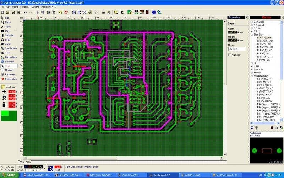Click the layer color swatch preview
The height and width of the screenshot is (178, 284).
pyautogui.click(x=9, y=116)
